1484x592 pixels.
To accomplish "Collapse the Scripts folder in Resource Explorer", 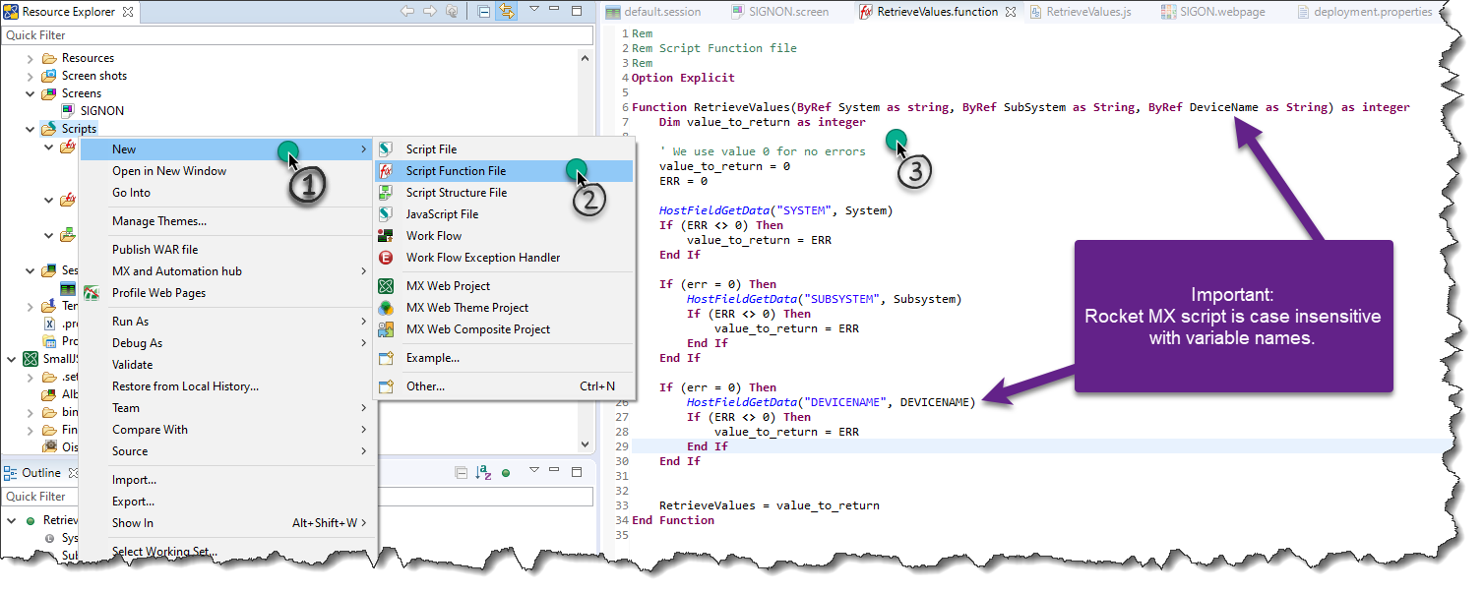I will 29,128.
